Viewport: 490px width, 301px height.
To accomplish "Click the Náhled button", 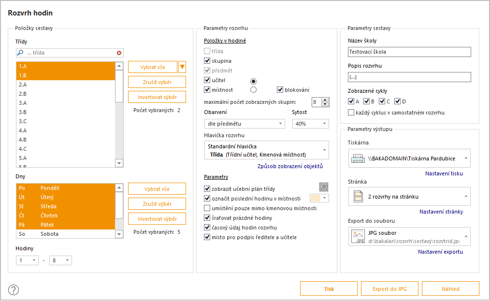I will pos(450,288).
